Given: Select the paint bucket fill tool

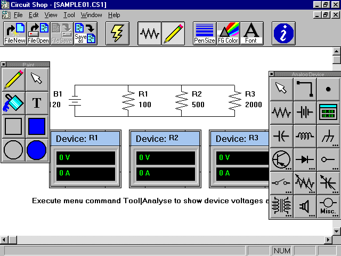Looking at the screenshot, I should 13,102.
